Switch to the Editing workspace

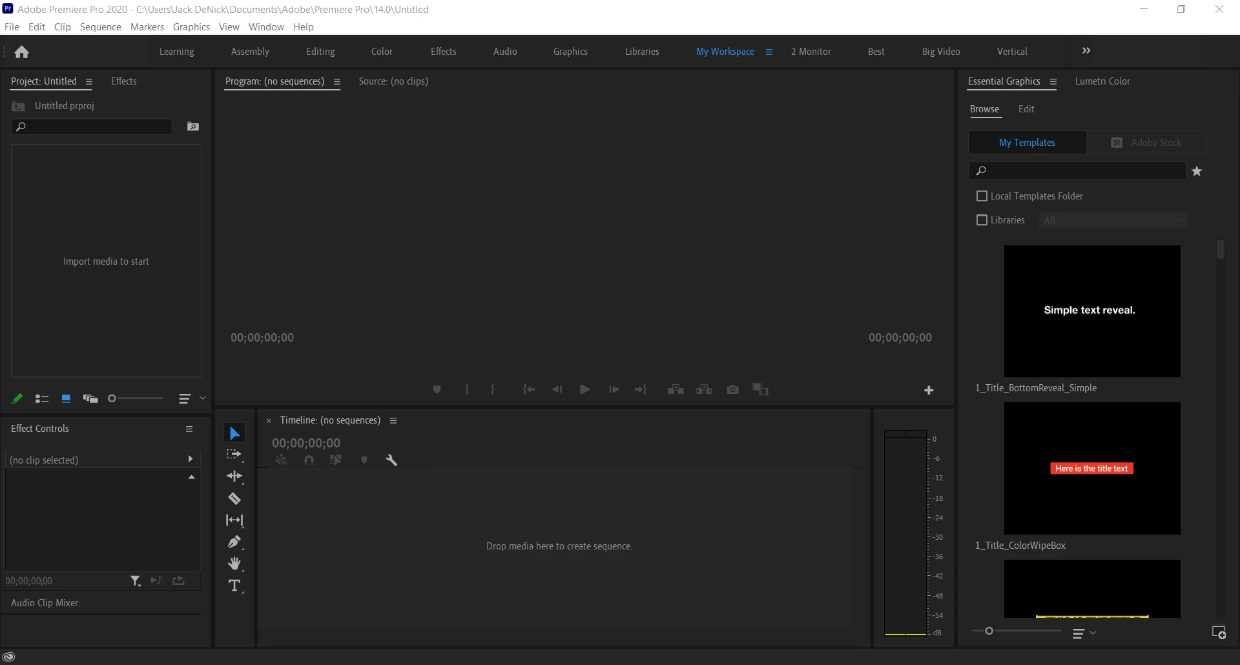[x=320, y=52]
